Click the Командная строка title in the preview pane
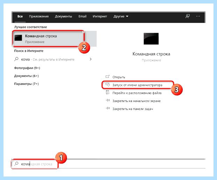 (x=151, y=54)
